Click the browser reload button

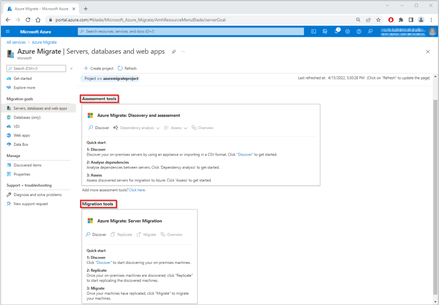[x=28, y=20]
